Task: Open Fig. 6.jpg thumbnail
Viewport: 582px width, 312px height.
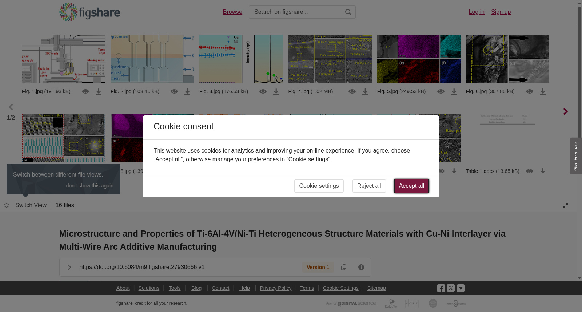Action: [507, 59]
